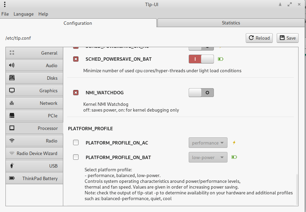The image size is (306, 212).
Task: Click the Graphics monitor icon
Action: [x=12, y=91]
